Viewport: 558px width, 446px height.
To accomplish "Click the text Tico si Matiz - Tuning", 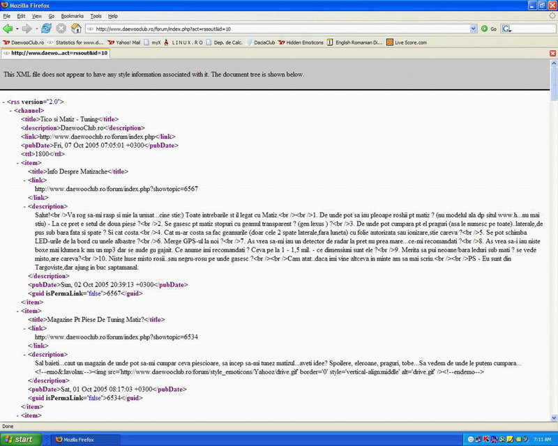I will 69,119.
